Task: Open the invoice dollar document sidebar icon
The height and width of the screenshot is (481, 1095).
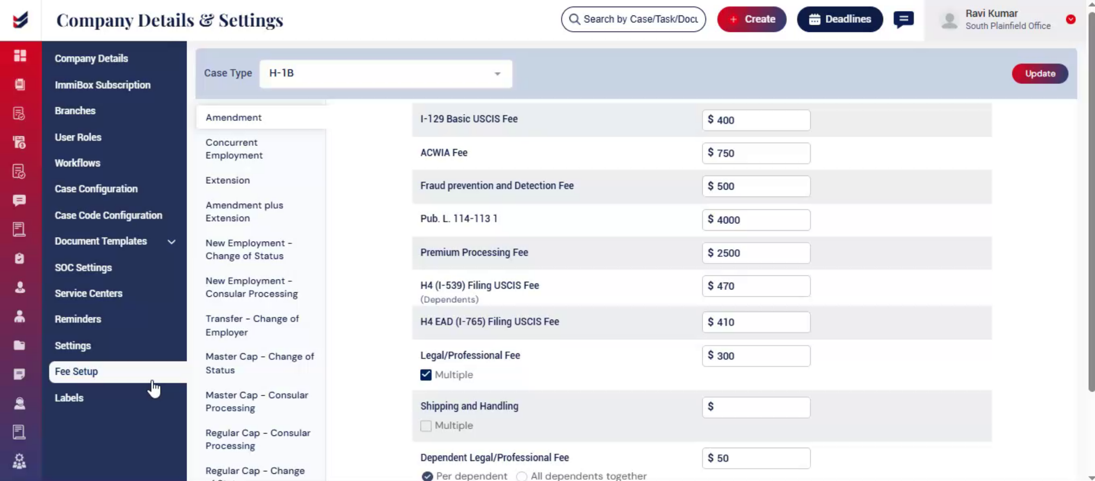Action: (x=19, y=142)
